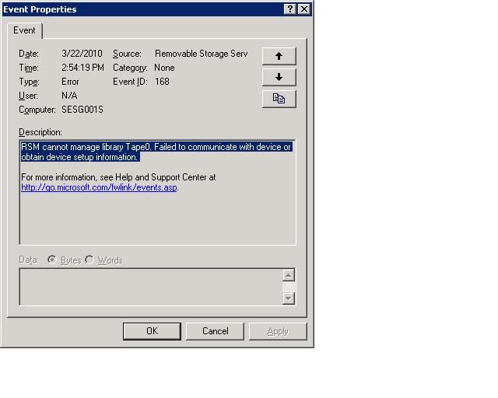Click the disabled Apply button

(278, 331)
